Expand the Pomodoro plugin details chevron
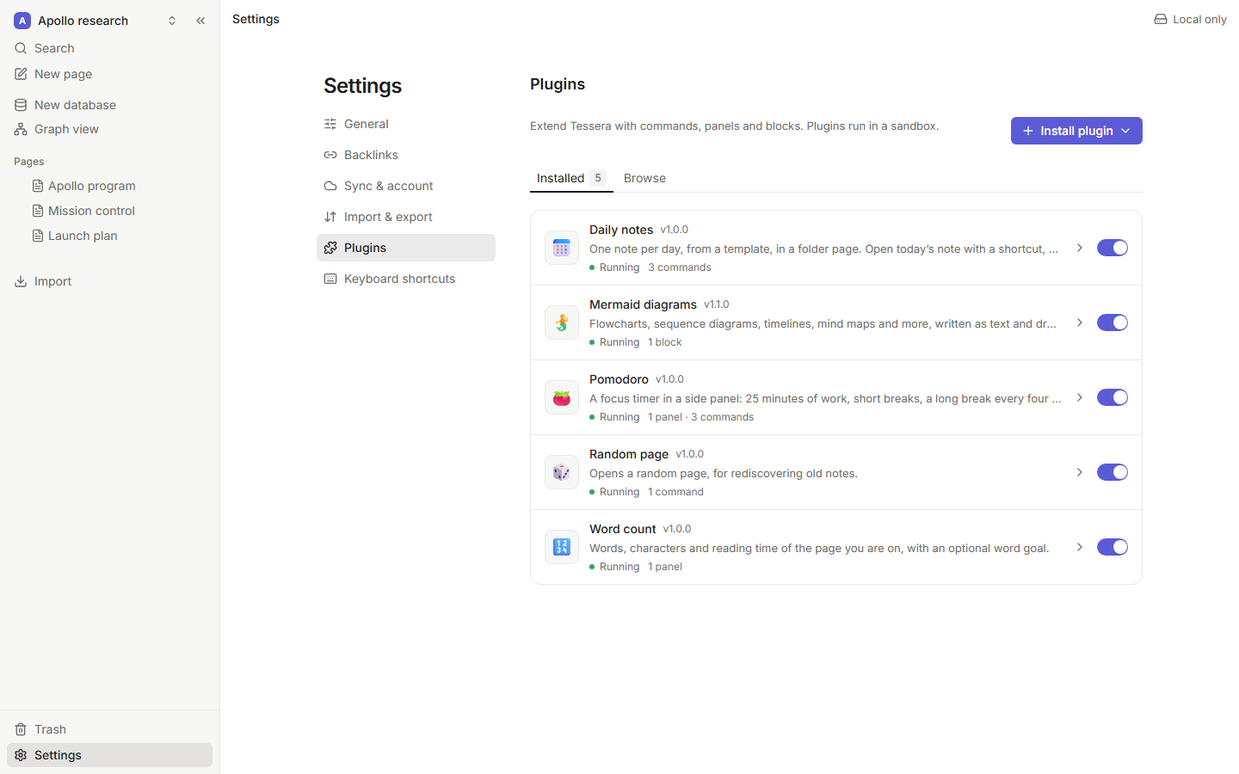 tap(1080, 397)
